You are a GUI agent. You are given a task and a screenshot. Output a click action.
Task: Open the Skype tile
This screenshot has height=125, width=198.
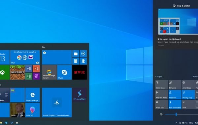click(64, 72)
